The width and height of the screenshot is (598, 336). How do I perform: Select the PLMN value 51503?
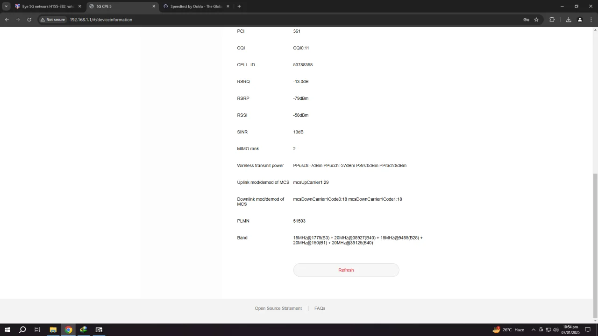click(x=299, y=221)
